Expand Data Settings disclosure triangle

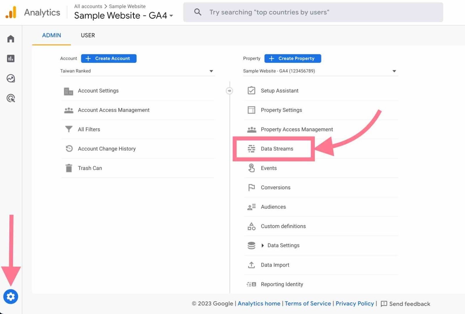click(x=263, y=245)
